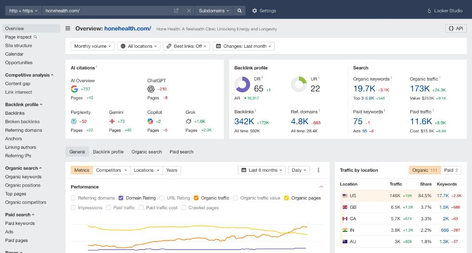
Task: Enable Paid traffic checkbox
Action: pyautogui.click(x=108, y=207)
